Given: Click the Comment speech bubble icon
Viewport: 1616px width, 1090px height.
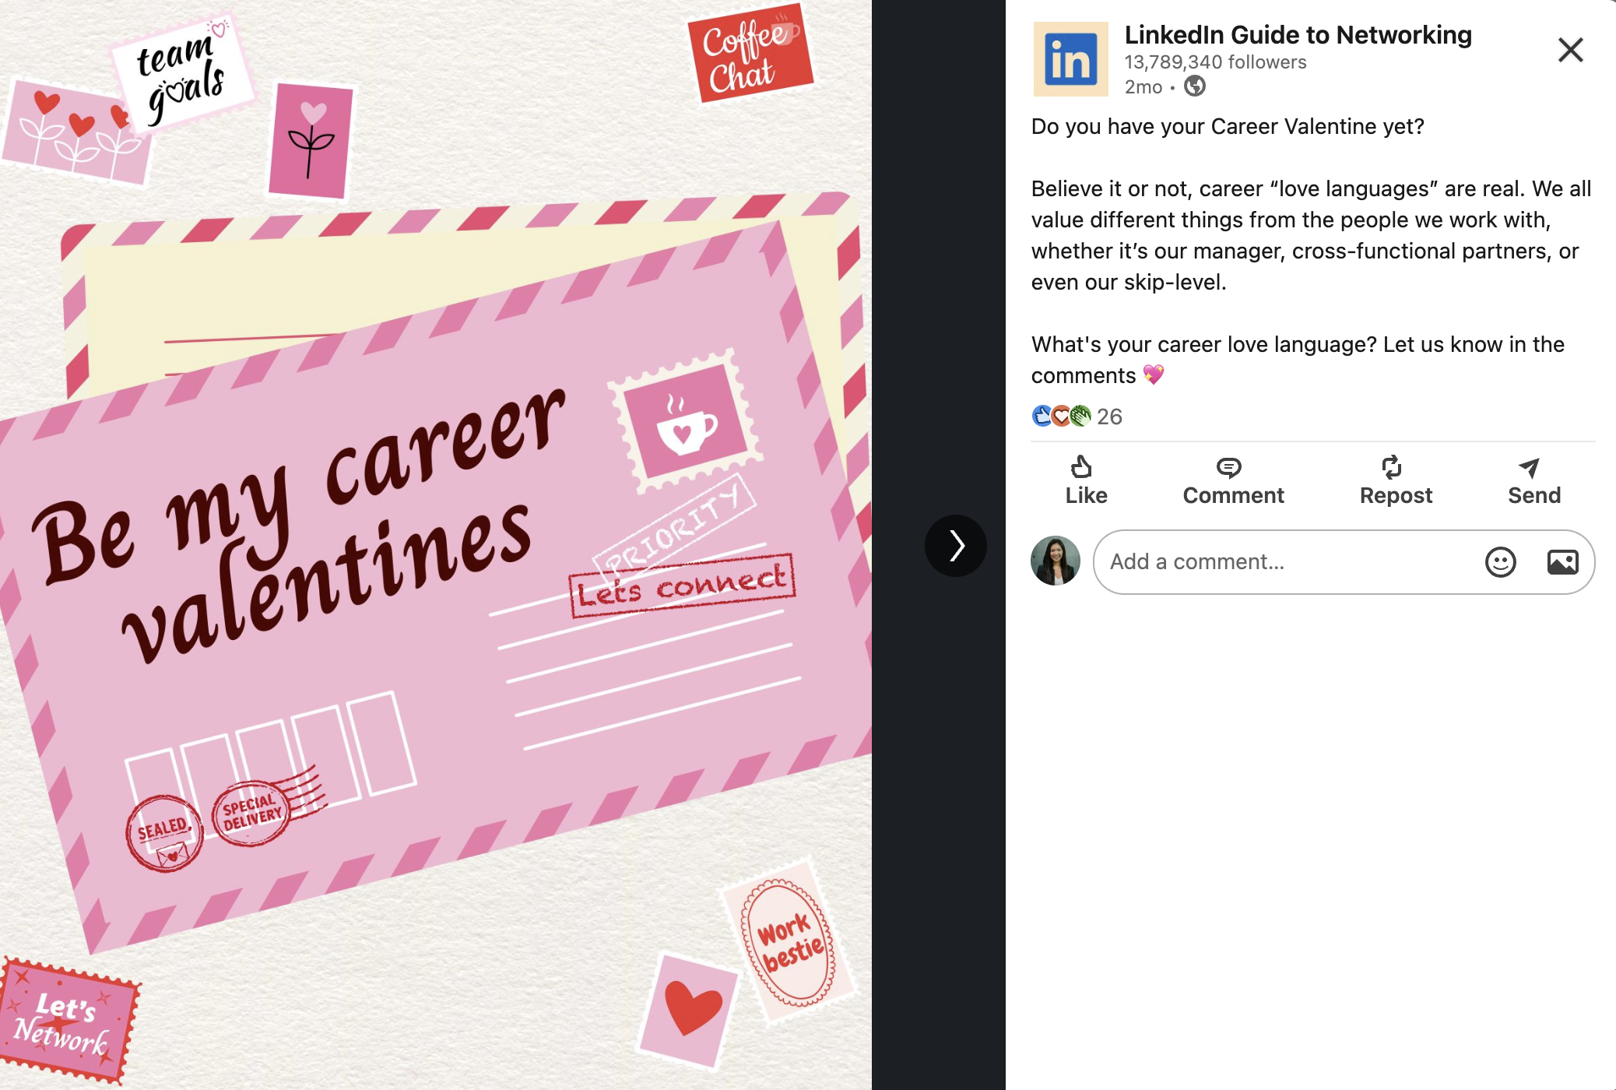Looking at the screenshot, I should coord(1228,467).
